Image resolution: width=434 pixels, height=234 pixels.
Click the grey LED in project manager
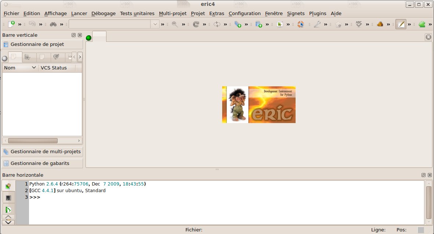[5, 58]
